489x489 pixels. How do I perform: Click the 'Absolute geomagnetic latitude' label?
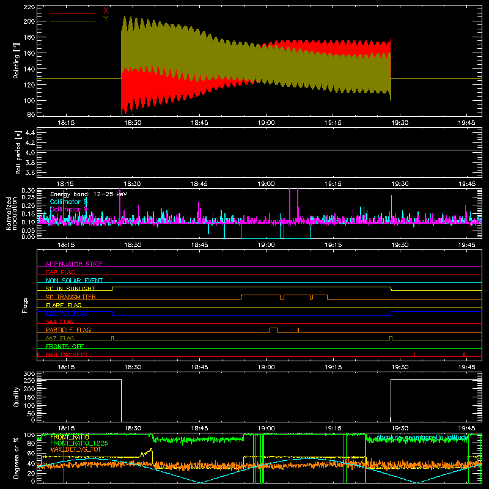[x=422, y=438]
